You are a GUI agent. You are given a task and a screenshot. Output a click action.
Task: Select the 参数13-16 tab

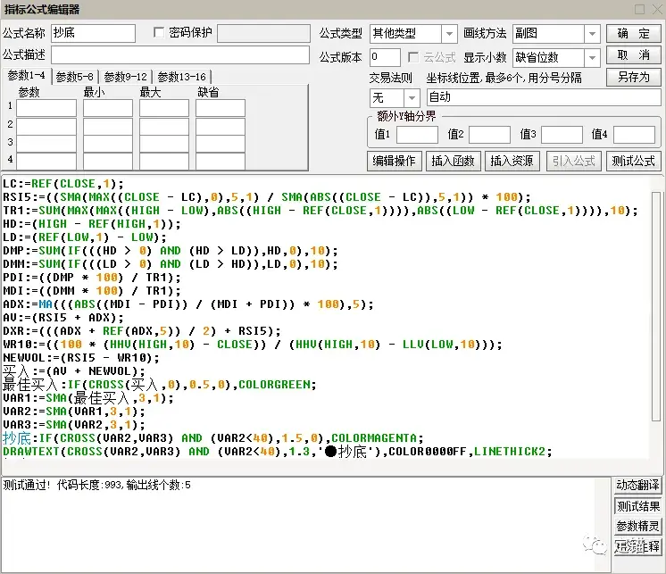pyautogui.click(x=182, y=77)
